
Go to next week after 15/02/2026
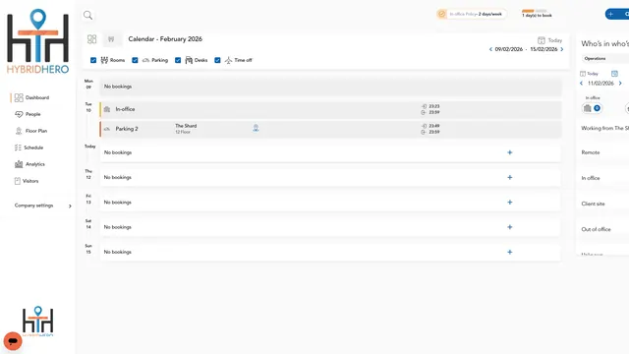tap(561, 49)
